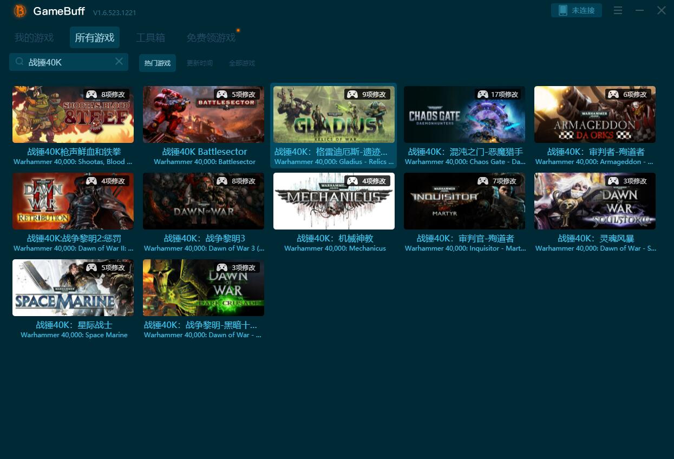Click the 4项修改 badge on Dawn of War II Retribution
The height and width of the screenshot is (459, 674).
point(106,181)
